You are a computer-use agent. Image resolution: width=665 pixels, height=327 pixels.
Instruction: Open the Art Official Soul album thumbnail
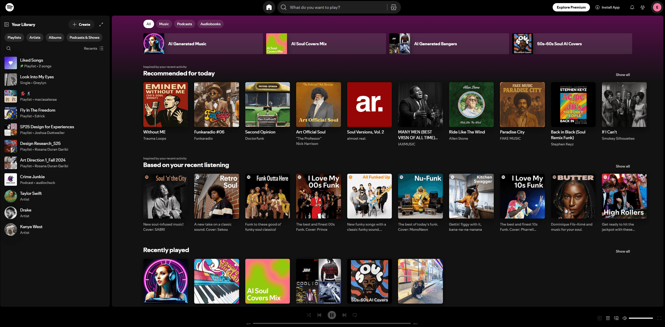pyautogui.click(x=318, y=105)
